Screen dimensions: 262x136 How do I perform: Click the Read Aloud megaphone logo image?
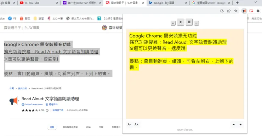coord(14,101)
